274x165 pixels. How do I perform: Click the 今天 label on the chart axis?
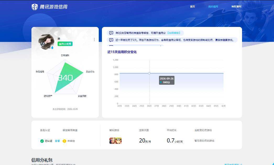223,106
